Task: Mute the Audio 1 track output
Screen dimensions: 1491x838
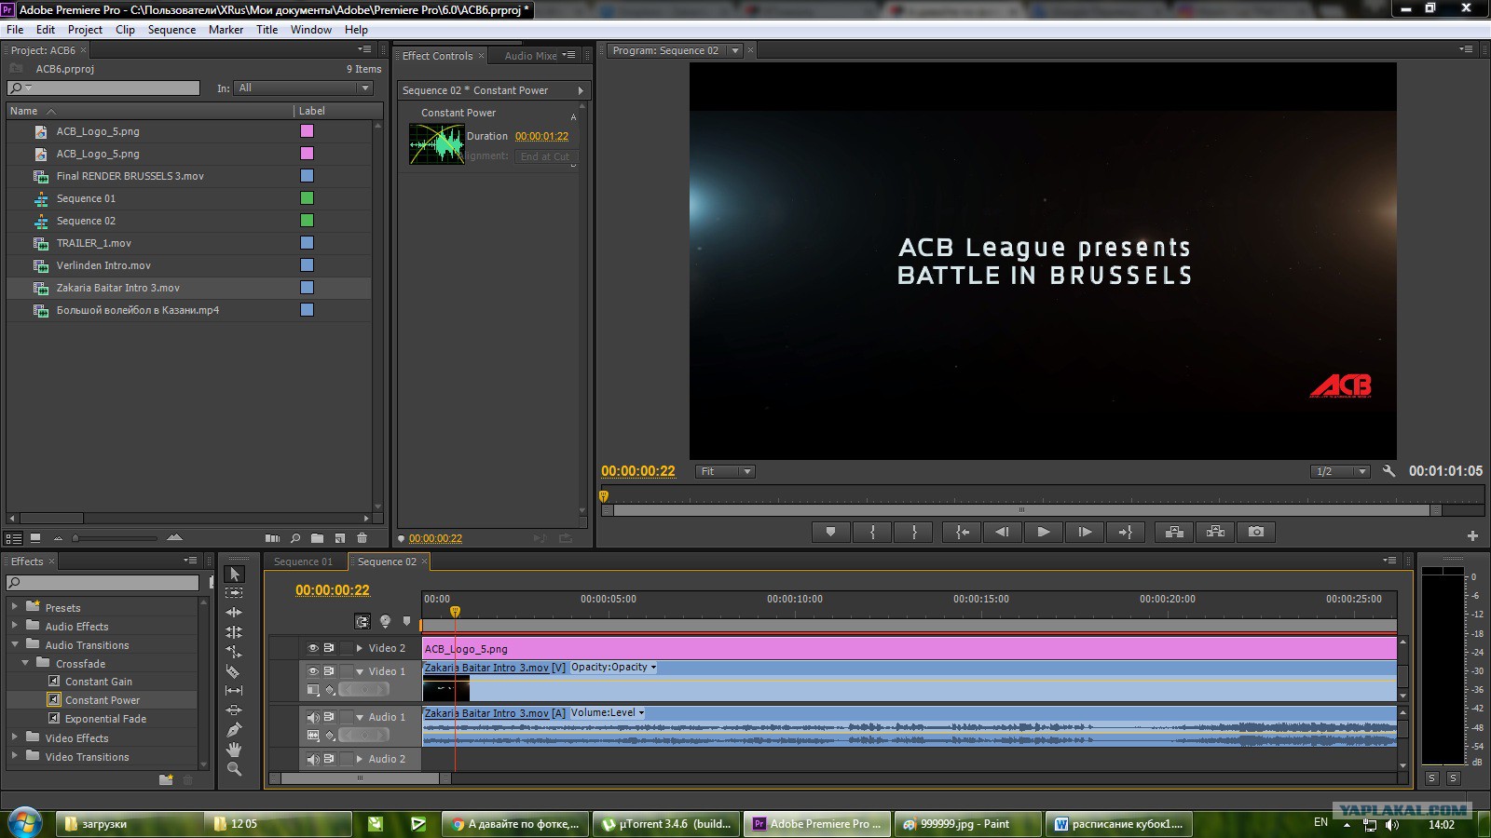Action: coord(313,717)
